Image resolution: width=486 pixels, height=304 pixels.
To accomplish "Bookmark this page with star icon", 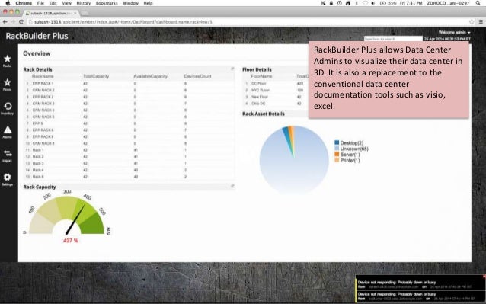I will pos(472,22).
